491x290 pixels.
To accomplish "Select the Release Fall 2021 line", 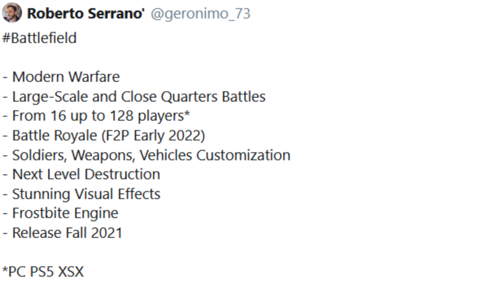I will pos(63,233).
